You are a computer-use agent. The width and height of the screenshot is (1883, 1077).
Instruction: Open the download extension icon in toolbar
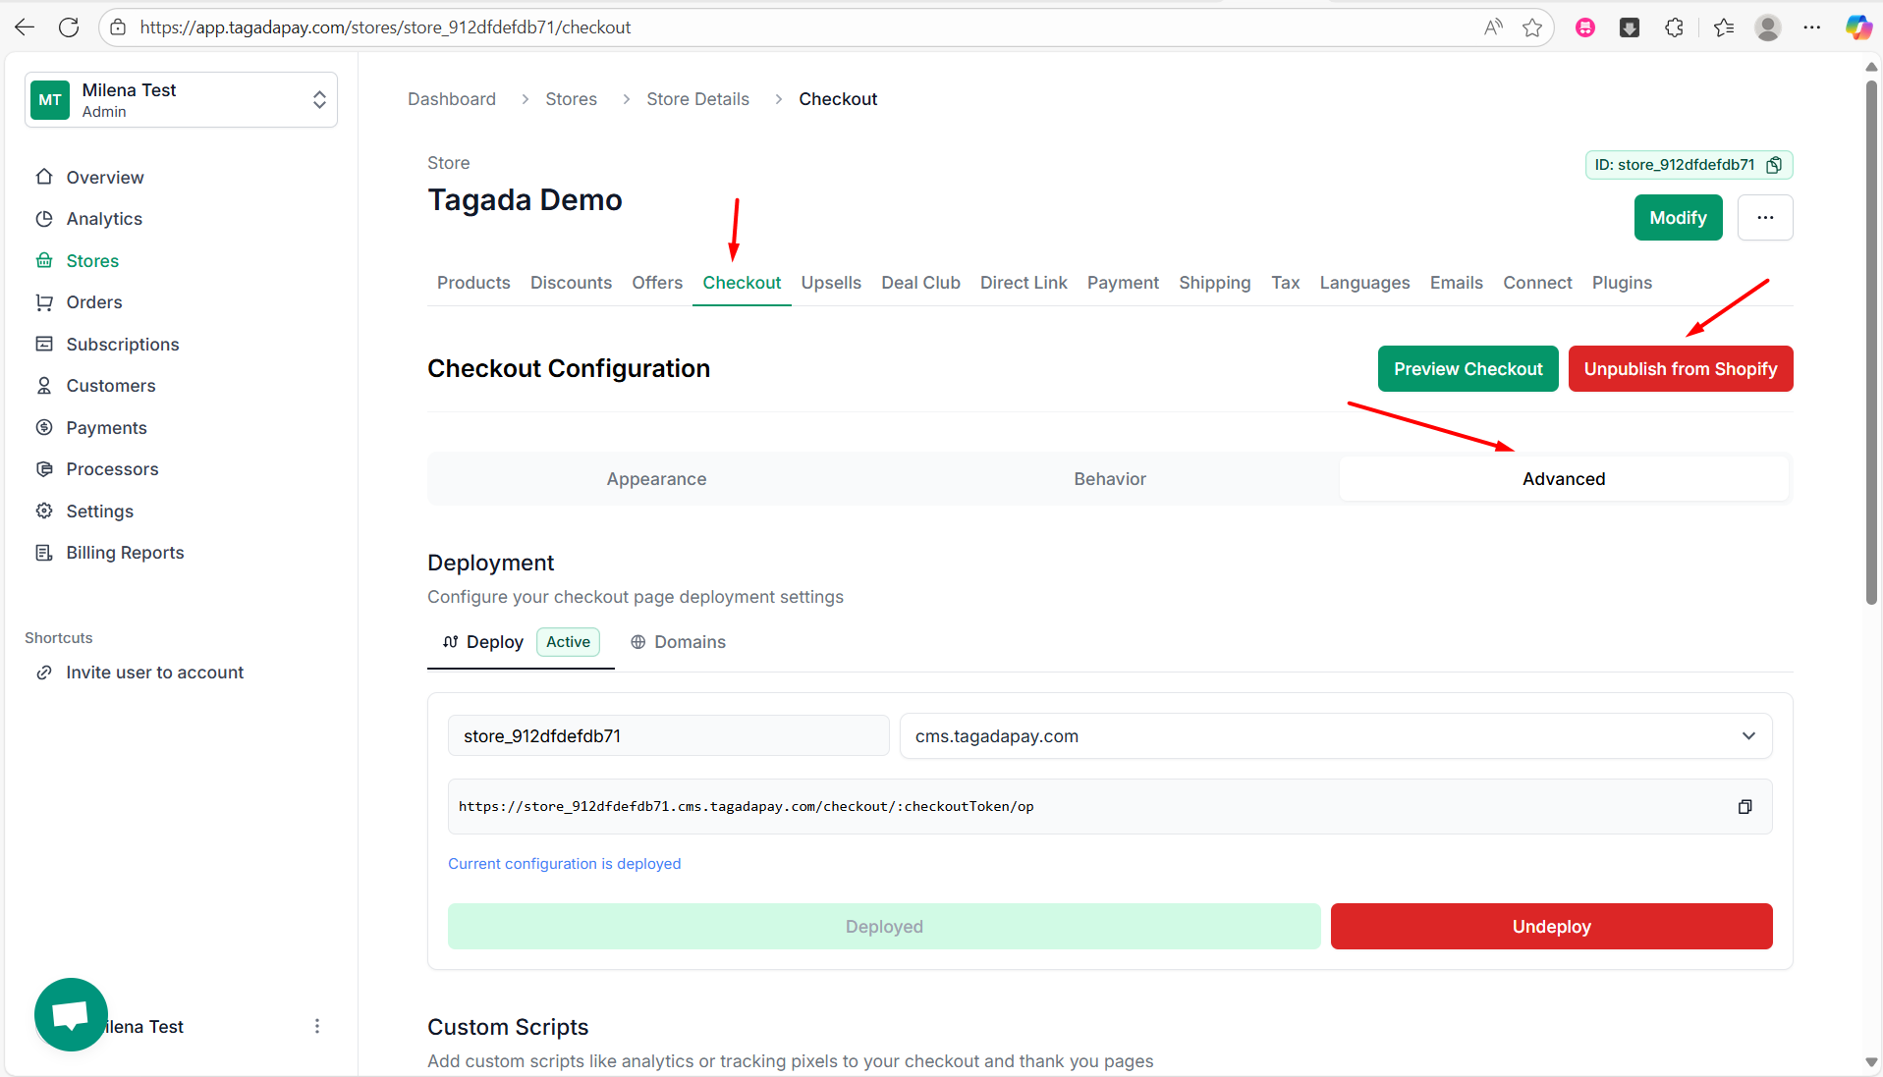(x=1630, y=27)
